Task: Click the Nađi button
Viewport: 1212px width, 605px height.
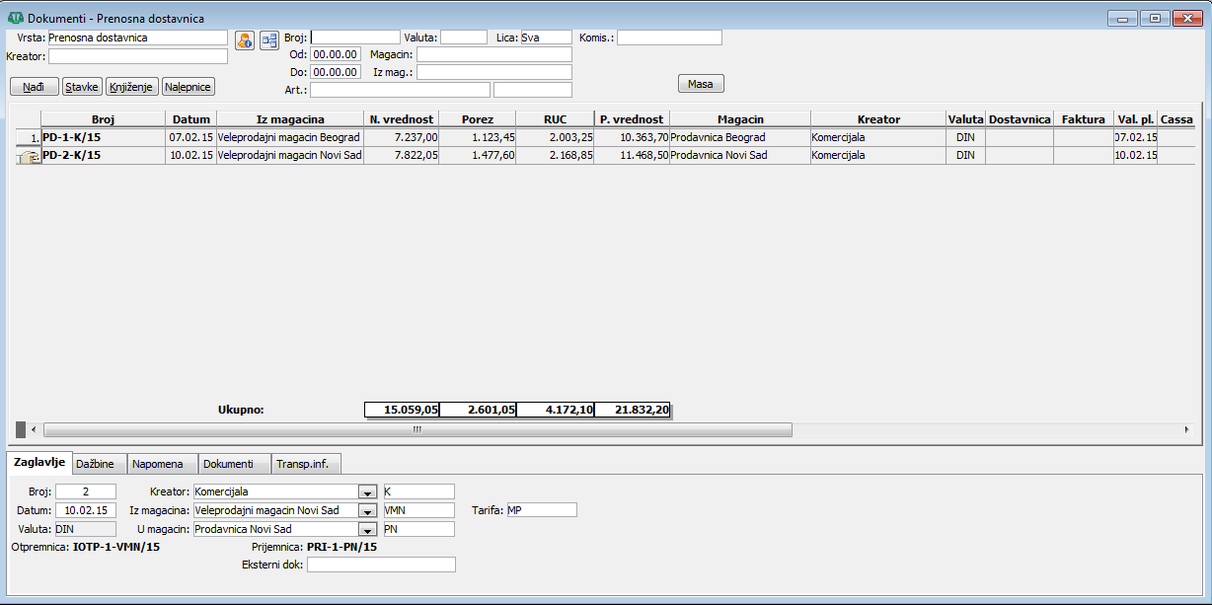Action: [34, 87]
